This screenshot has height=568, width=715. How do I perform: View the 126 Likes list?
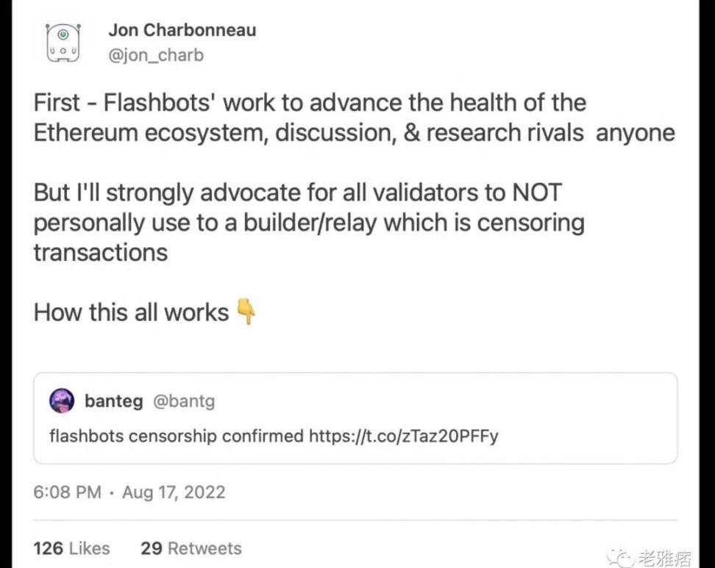pyautogui.click(x=71, y=548)
